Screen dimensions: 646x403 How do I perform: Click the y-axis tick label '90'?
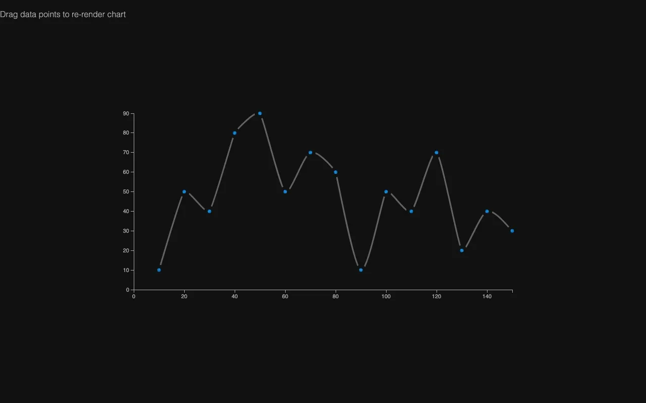pyautogui.click(x=126, y=114)
